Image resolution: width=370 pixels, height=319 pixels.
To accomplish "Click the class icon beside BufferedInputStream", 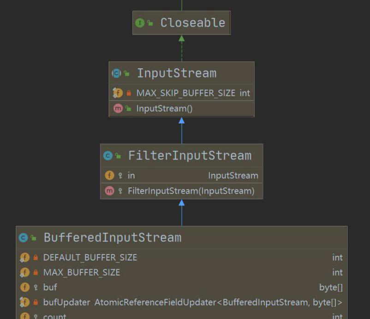I will coord(23,238).
